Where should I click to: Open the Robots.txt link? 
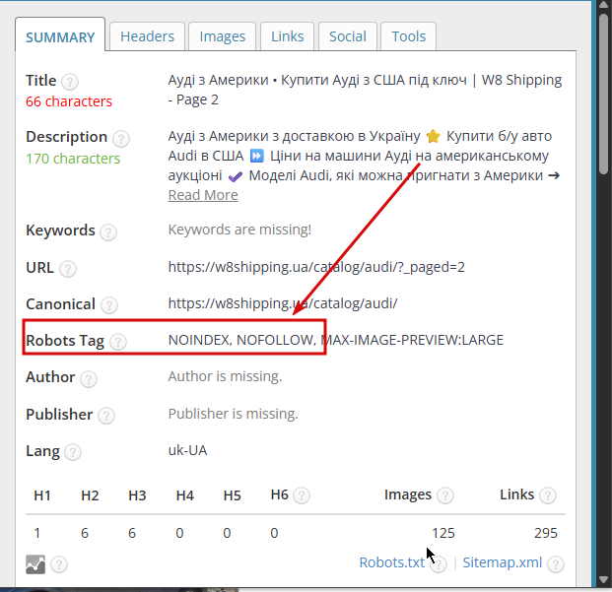tap(392, 562)
